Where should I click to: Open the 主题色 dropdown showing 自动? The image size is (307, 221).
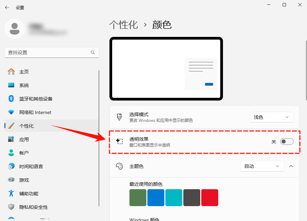(x=262, y=166)
